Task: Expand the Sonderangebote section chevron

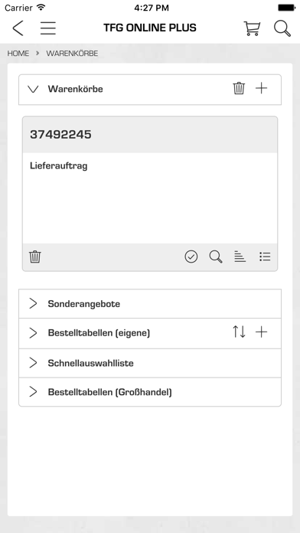Action: tap(33, 303)
